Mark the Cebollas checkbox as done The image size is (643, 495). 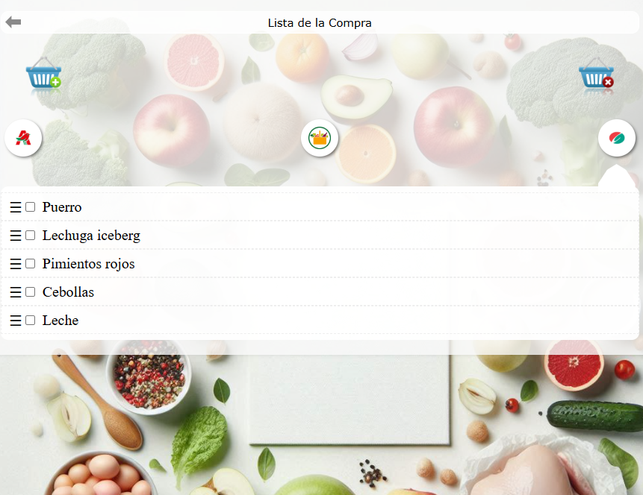[31, 291]
